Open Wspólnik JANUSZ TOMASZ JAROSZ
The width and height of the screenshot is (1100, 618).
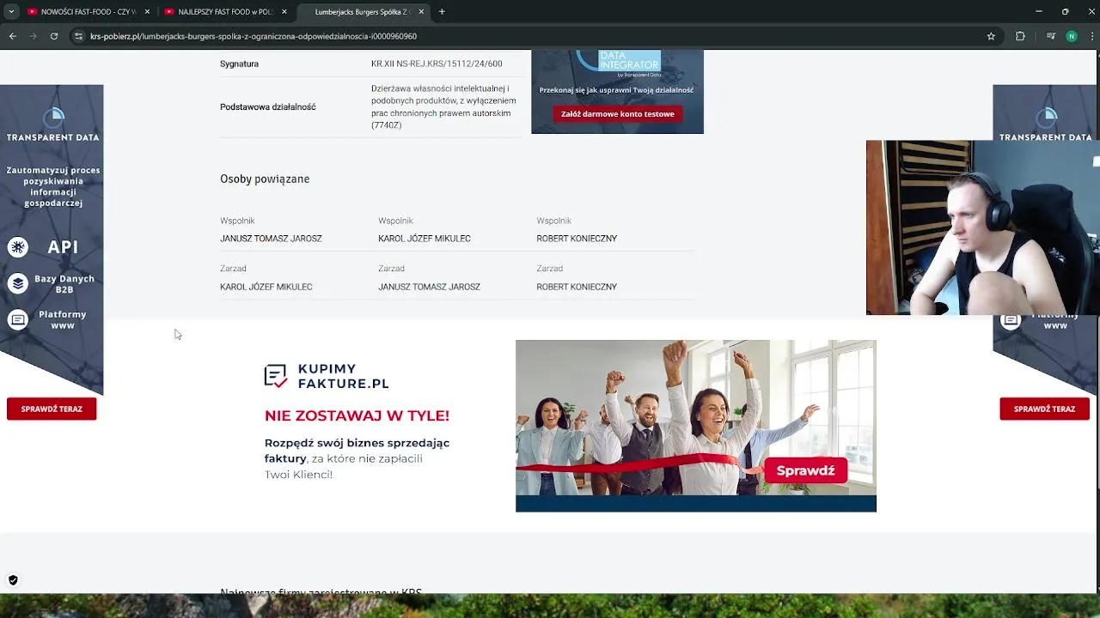271,239
